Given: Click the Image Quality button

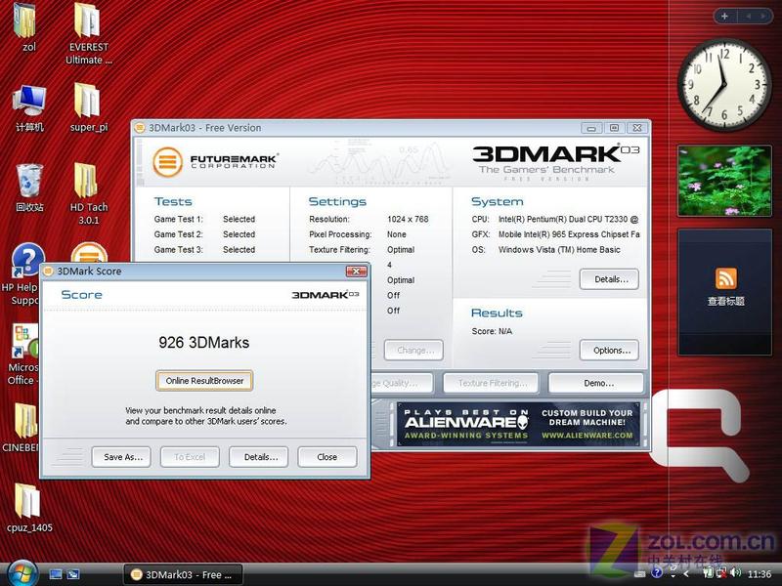Looking at the screenshot, I should 402,383.
